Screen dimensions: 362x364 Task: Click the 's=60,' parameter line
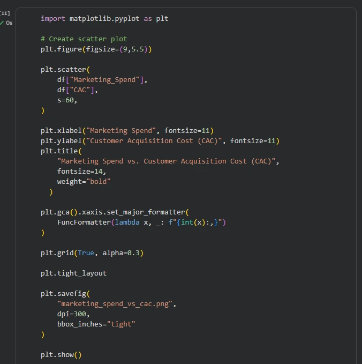[67, 100]
